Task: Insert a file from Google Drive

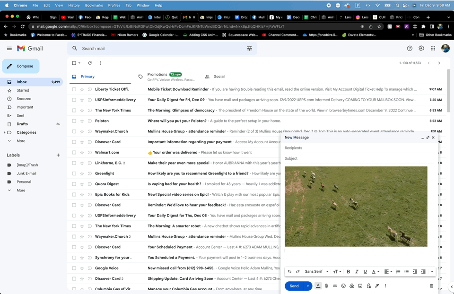Action: point(352,286)
